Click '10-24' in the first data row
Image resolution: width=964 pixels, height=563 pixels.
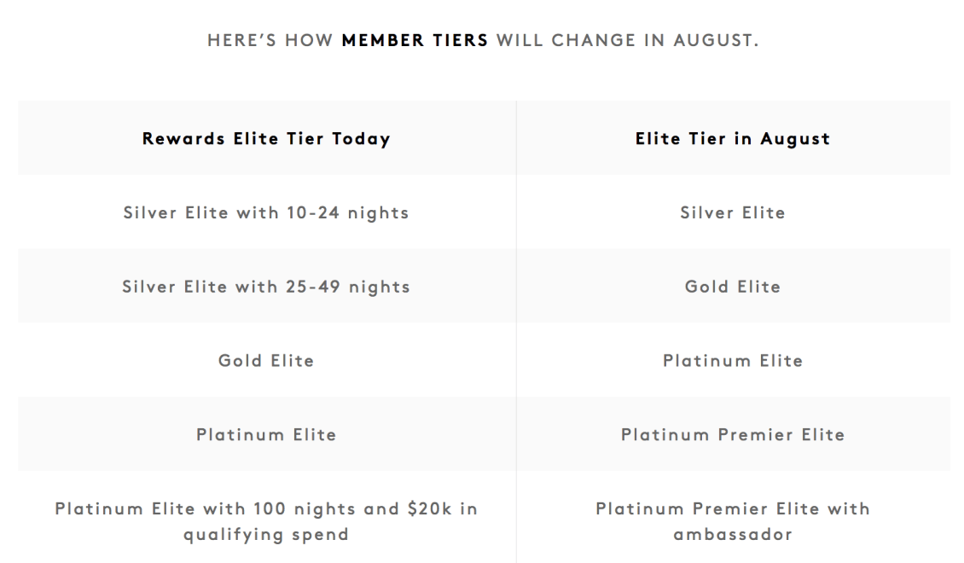313,212
